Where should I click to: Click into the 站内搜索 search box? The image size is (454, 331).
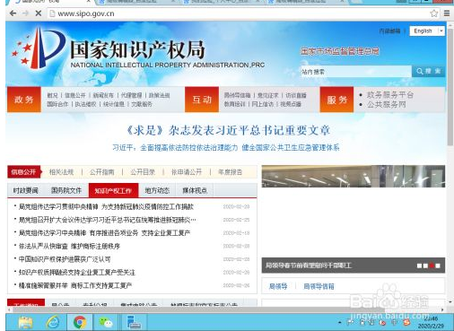pos(356,72)
